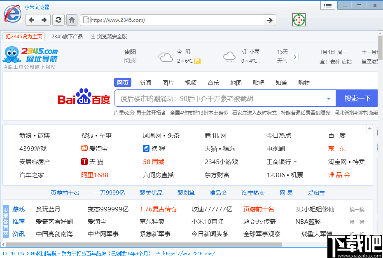
Task: Click the page refresh icon
Action: (x=58, y=20)
